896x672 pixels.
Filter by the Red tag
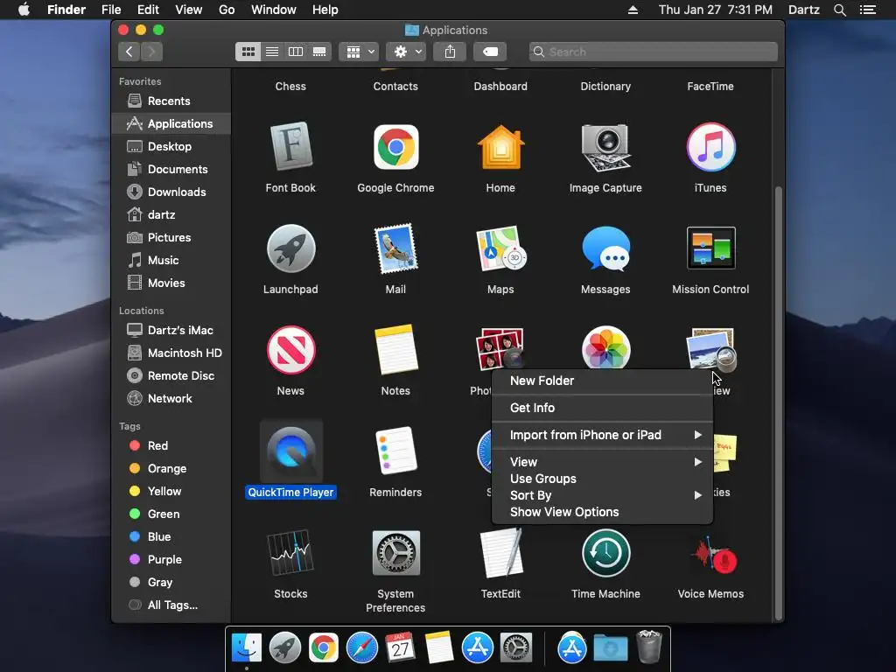point(171,445)
